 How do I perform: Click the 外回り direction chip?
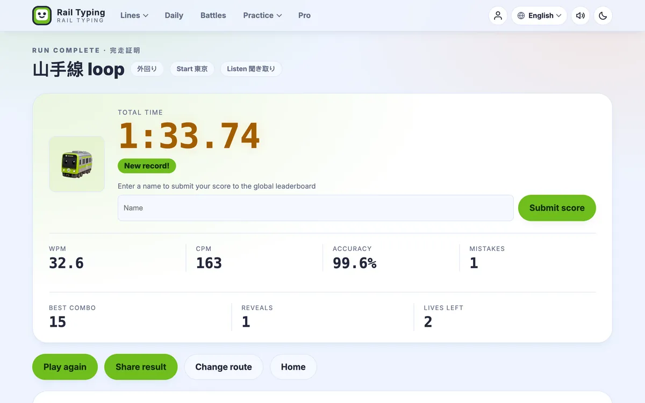point(147,69)
